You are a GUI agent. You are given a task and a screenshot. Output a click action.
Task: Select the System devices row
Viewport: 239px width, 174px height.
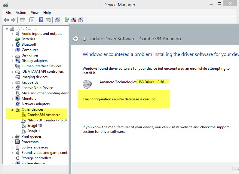coord(34,163)
